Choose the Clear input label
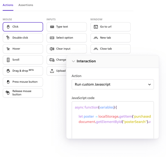Screen dimensions: 166x157 [x=63, y=49]
